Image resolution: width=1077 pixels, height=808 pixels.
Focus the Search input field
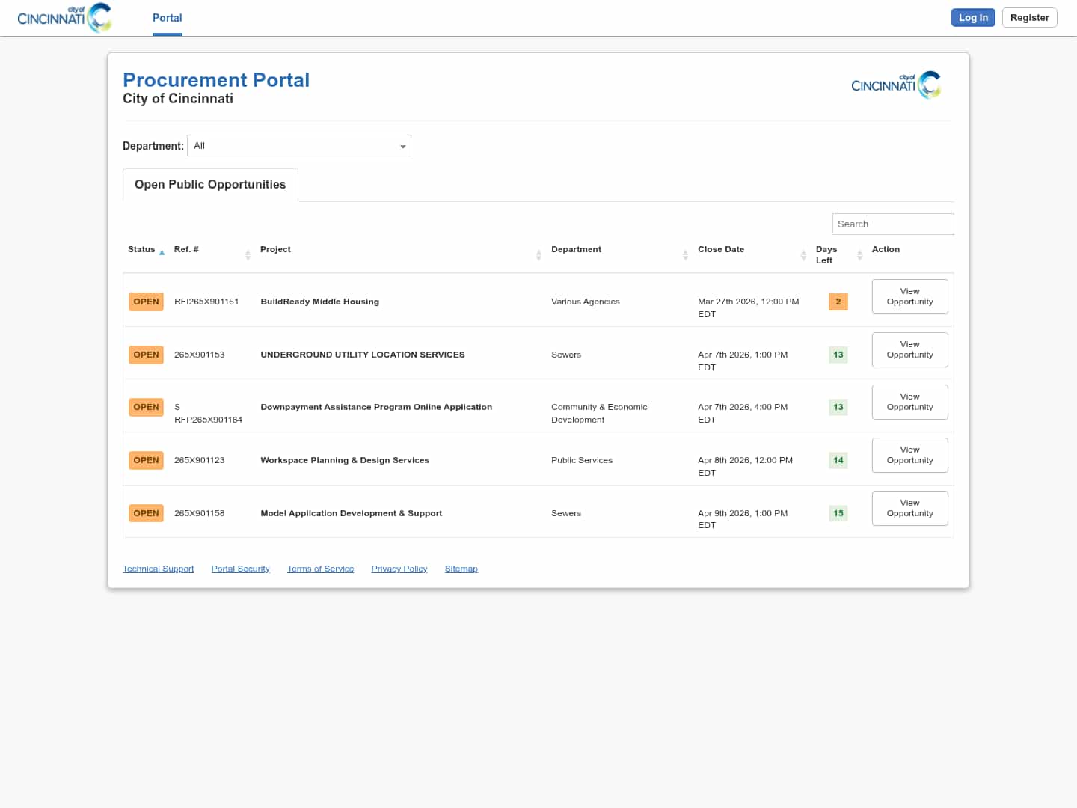pos(893,224)
